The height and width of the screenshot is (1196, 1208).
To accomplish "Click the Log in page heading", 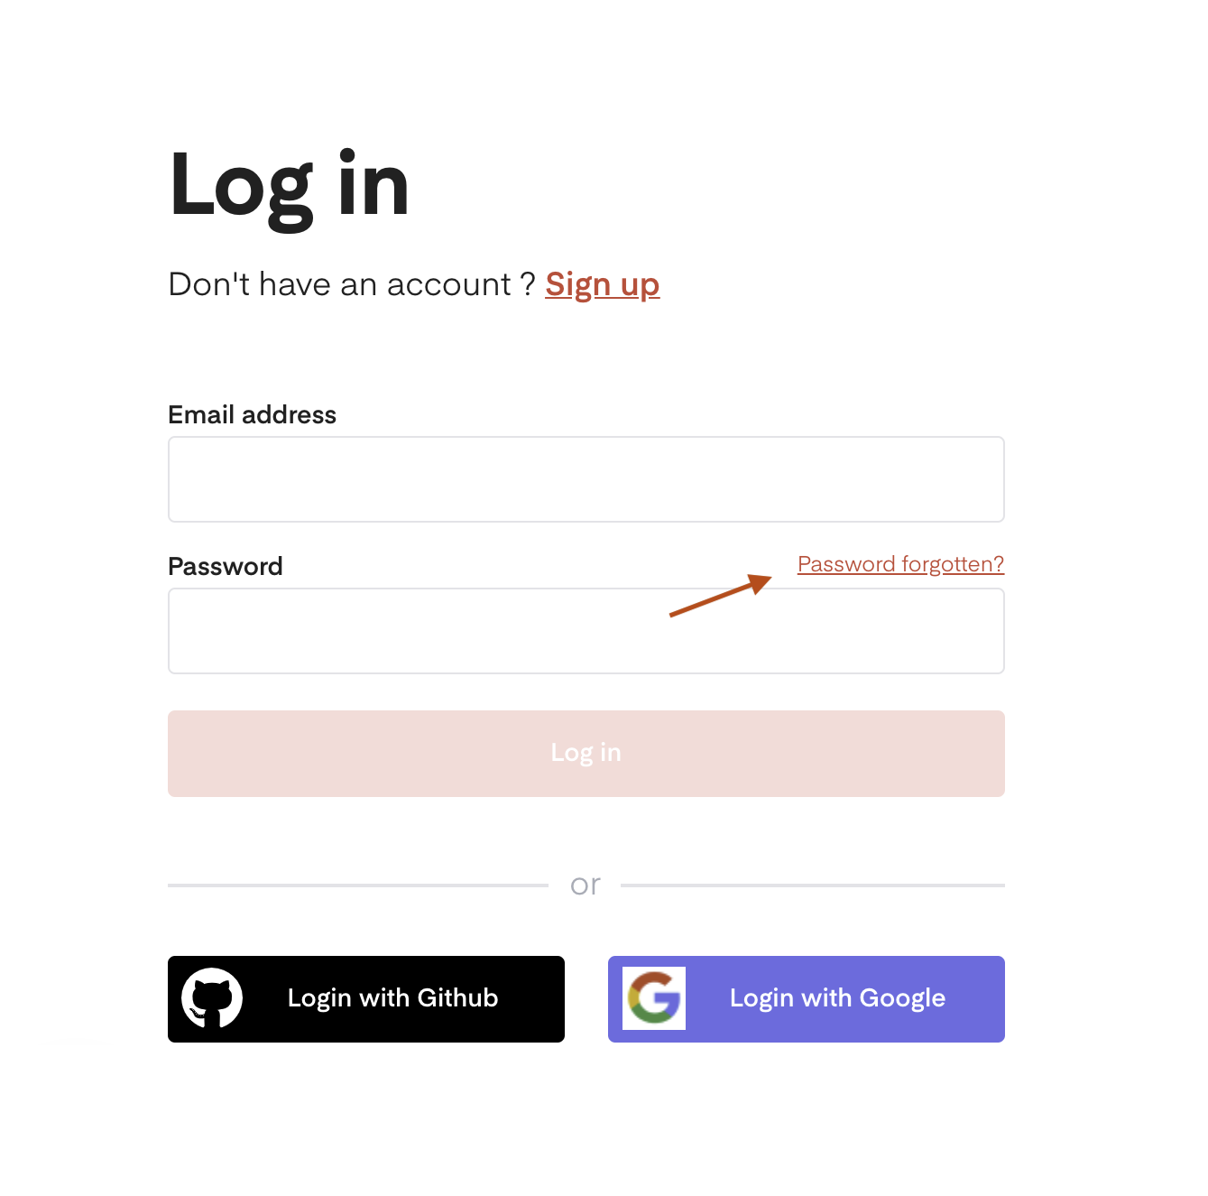I will [x=288, y=185].
